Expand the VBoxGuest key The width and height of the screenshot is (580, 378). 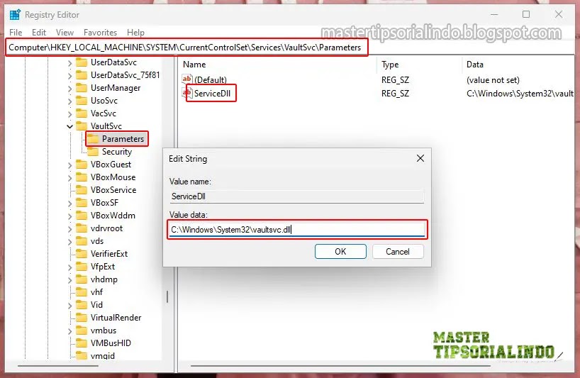[x=69, y=165]
